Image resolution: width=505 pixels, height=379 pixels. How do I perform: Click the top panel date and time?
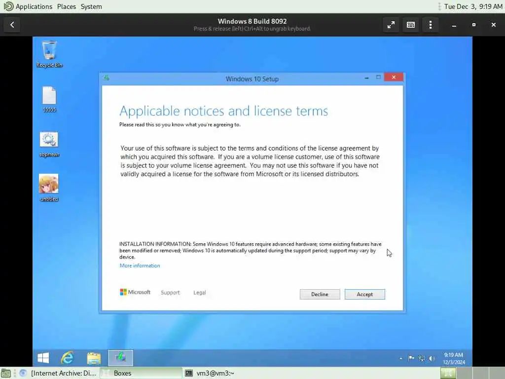(473, 6)
